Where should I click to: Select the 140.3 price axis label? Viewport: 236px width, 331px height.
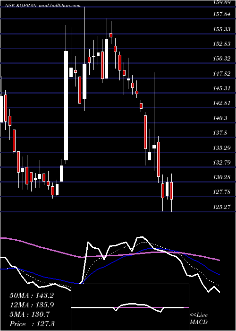tap(220, 118)
